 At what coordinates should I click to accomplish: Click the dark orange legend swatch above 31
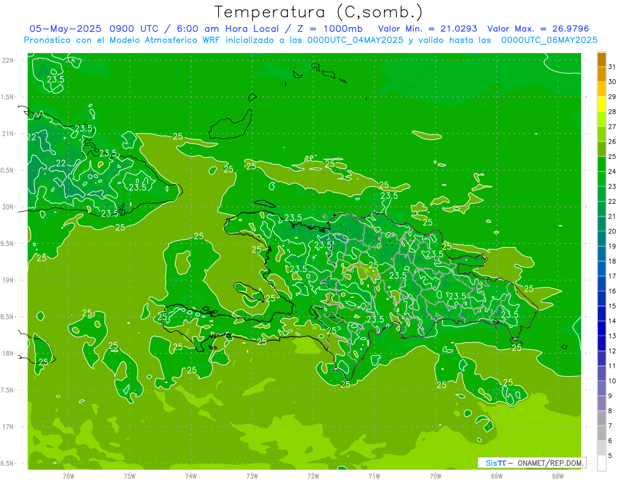(x=601, y=59)
